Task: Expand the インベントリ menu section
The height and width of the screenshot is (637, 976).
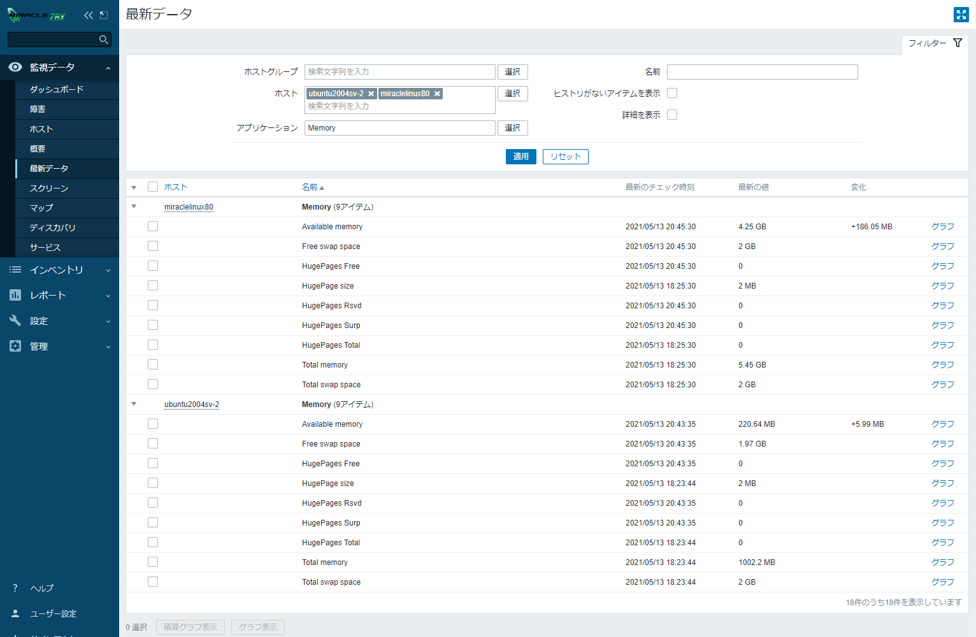Action: (x=59, y=270)
